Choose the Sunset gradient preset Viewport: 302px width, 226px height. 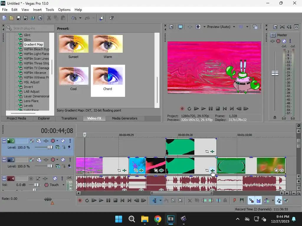(73, 47)
